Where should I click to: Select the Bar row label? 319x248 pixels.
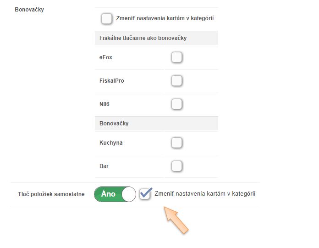pyautogui.click(x=104, y=166)
